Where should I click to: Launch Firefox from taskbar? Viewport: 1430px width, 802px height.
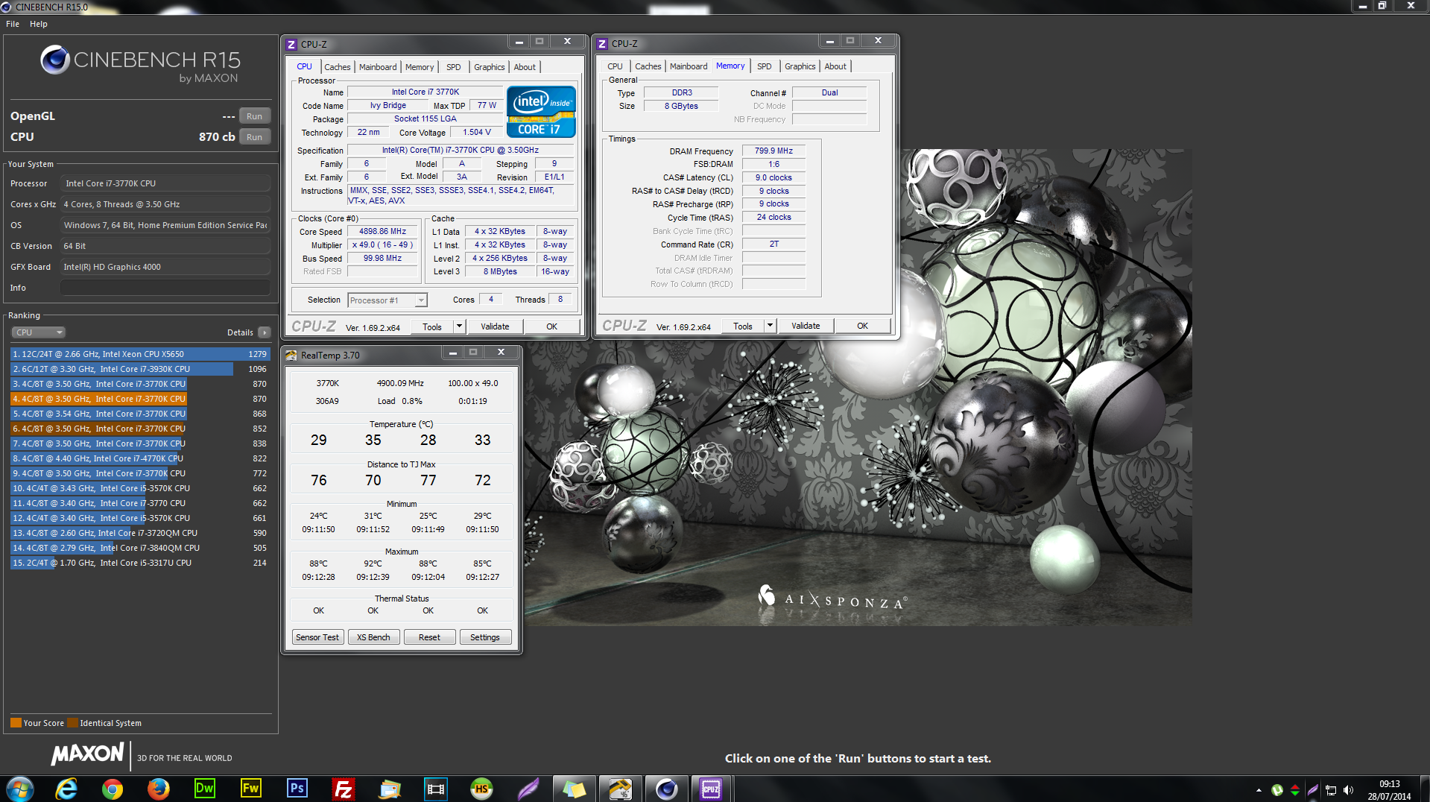159,789
